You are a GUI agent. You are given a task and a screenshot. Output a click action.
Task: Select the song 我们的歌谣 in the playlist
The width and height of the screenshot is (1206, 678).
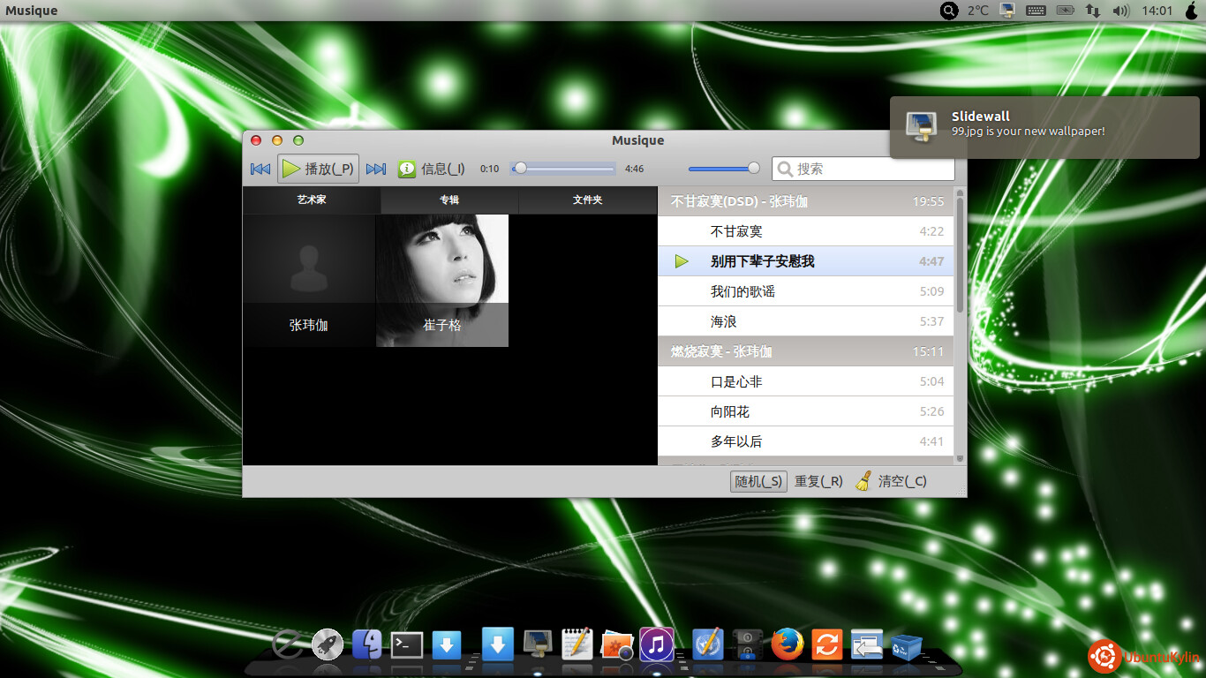tap(805, 291)
